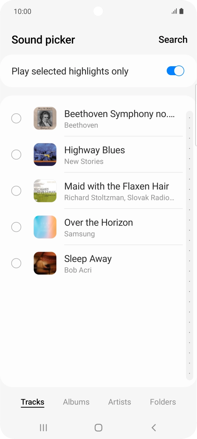The image size is (197, 439).
Task: Tap the home navigation icon
Action: (98, 428)
